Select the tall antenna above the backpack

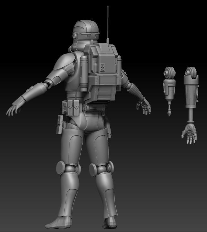pyautogui.click(x=108, y=25)
